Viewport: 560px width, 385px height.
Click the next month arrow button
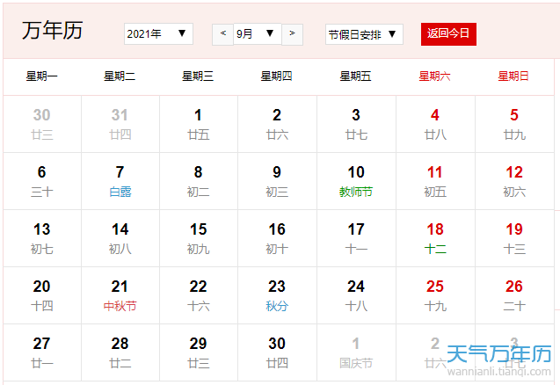[x=292, y=34]
